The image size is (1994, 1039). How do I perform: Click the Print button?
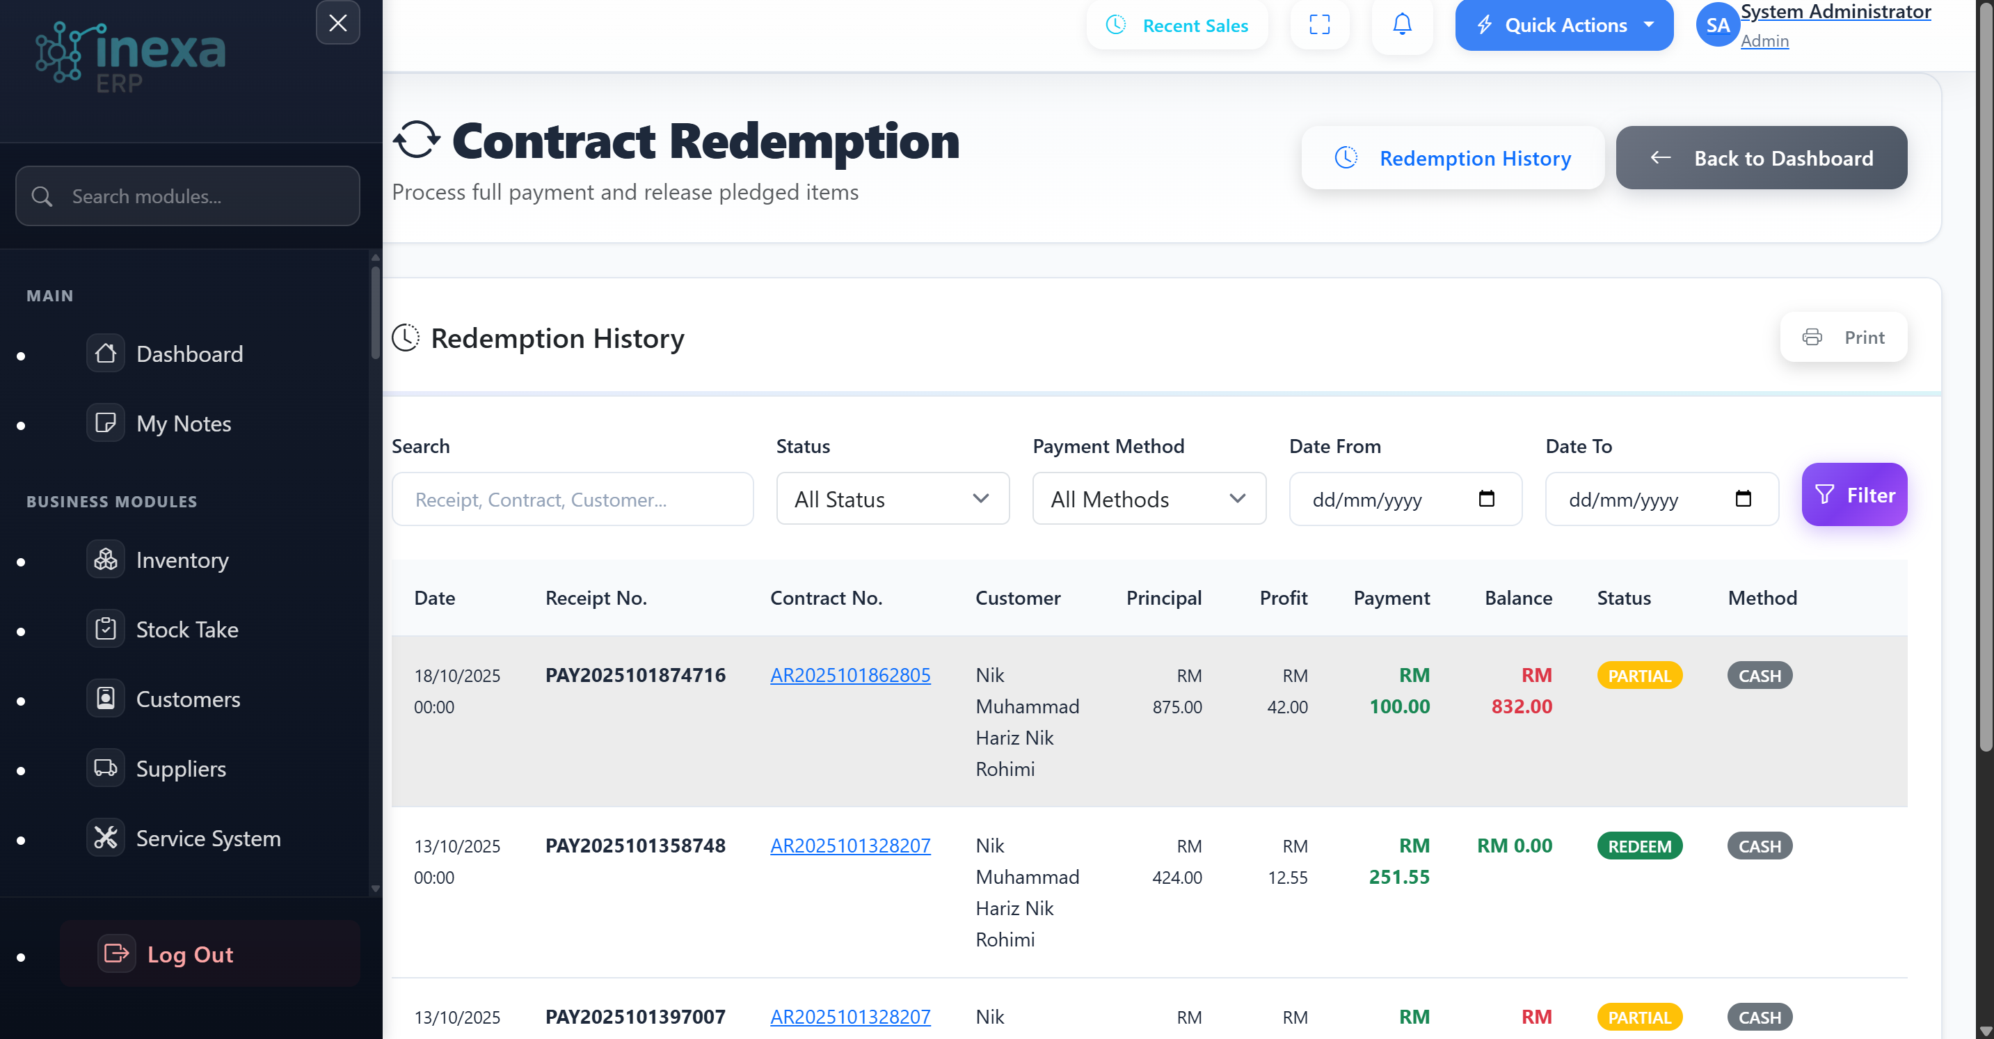pyautogui.click(x=1843, y=337)
